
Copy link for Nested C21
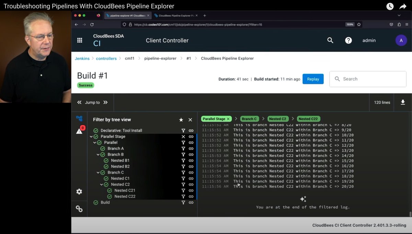(x=191, y=191)
